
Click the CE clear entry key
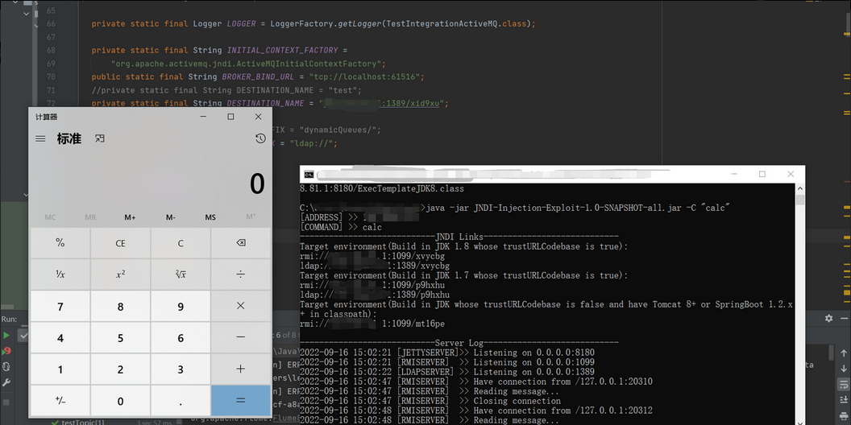(x=121, y=243)
